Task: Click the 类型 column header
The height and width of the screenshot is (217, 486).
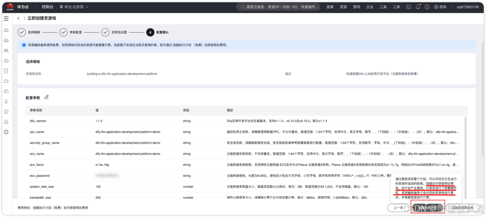Action: click(x=186, y=110)
